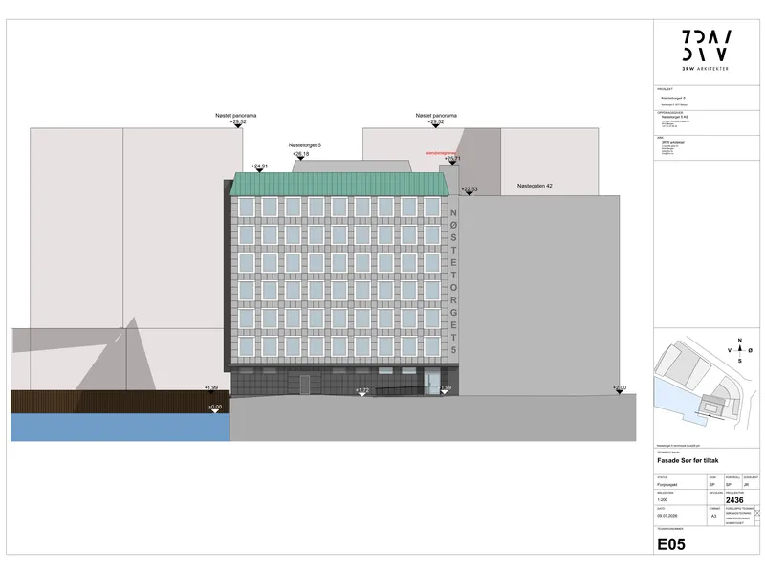The height and width of the screenshot is (574, 765).
Task: Click the water level marker '±0.00'
Action: 214,407
